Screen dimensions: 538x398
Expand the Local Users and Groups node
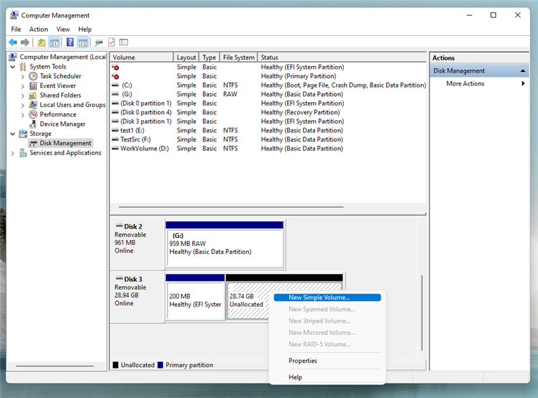coord(23,106)
